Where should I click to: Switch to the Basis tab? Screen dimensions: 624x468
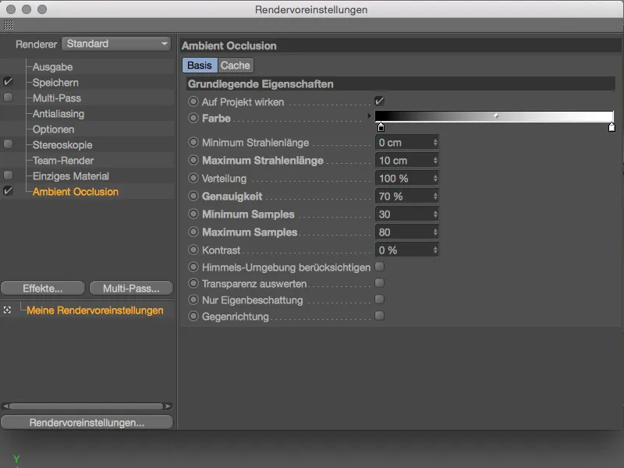(x=200, y=66)
